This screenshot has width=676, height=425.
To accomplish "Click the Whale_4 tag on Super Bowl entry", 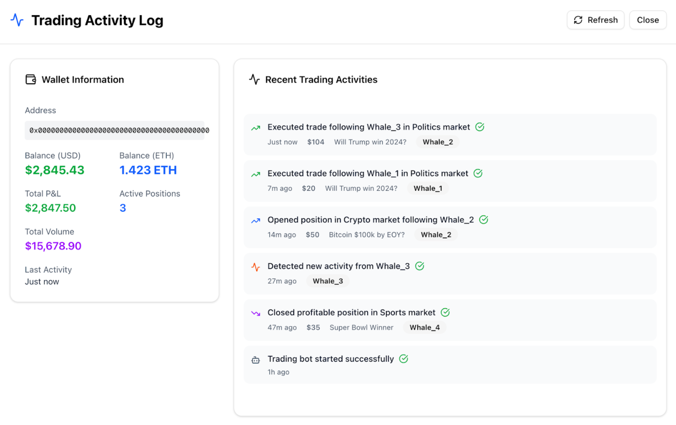I will pyautogui.click(x=424, y=327).
